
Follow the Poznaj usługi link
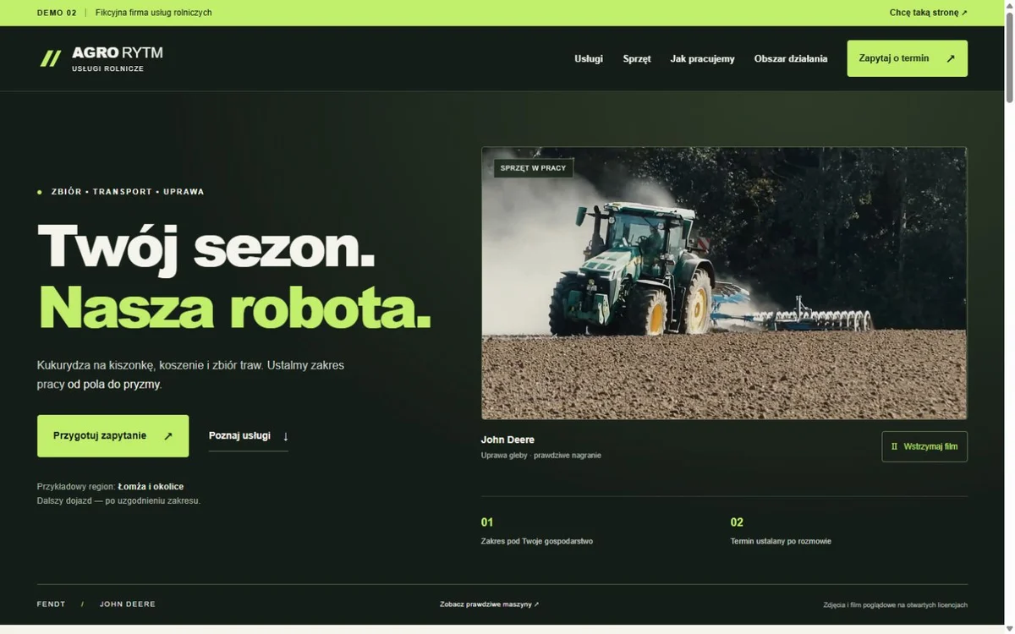[249, 436]
